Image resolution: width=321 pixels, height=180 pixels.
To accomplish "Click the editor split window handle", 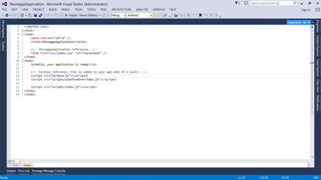I will (312, 26).
